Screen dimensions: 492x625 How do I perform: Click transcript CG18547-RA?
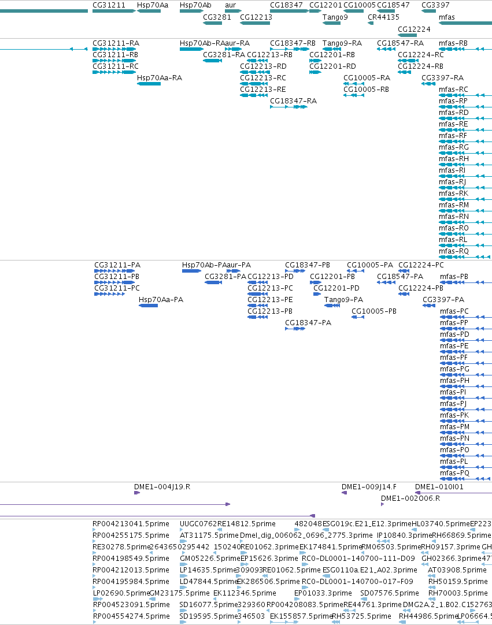point(400,43)
